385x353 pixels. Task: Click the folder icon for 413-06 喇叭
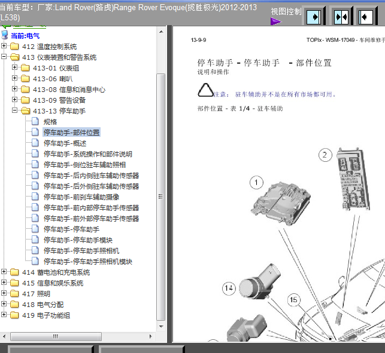pos(25,78)
